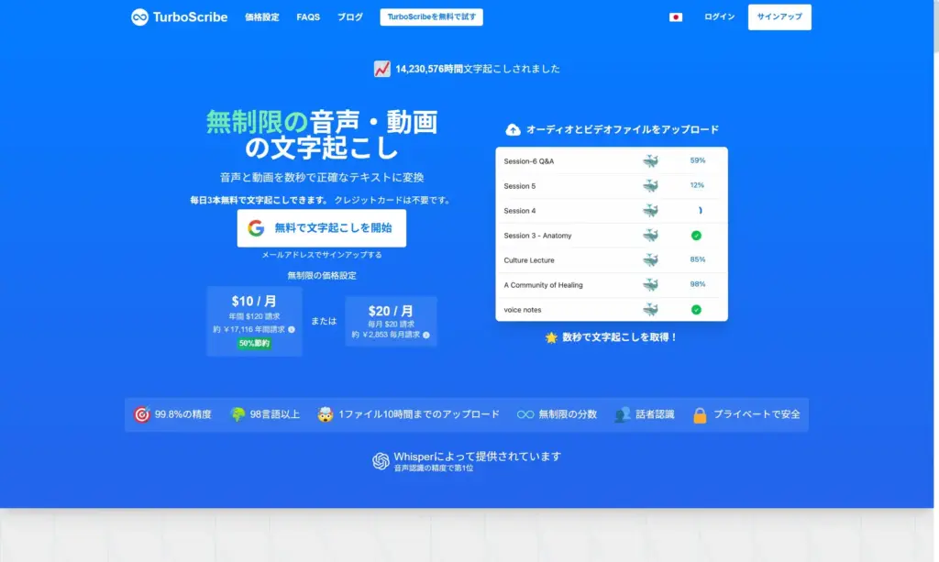Image resolution: width=939 pixels, height=562 pixels.
Task: Click the 無制限の価格設定 label
Action: (322, 276)
